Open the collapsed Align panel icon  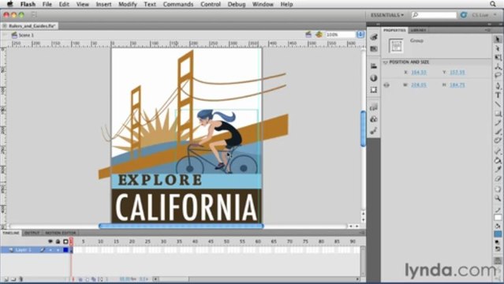[374, 66]
